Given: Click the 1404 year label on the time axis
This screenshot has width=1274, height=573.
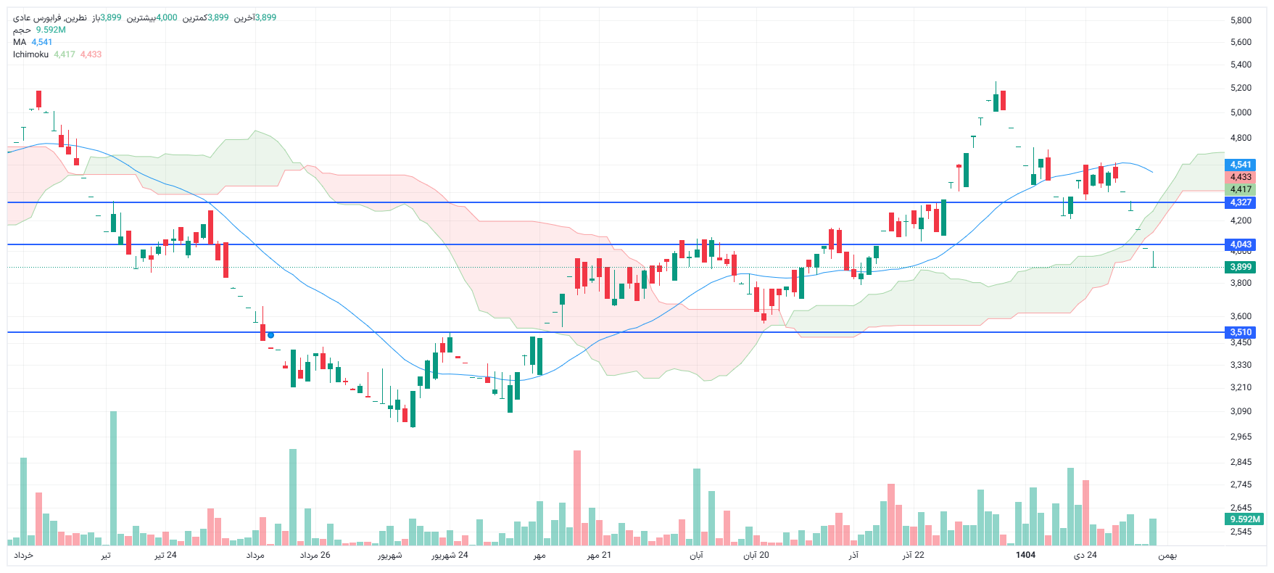Looking at the screenshot, I should (1025, 555).
